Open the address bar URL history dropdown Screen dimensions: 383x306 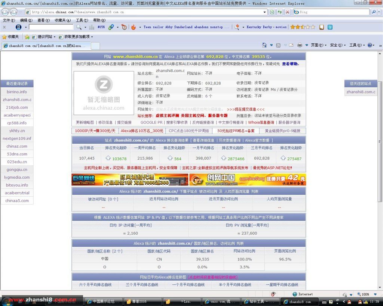[x=264, y=12]
